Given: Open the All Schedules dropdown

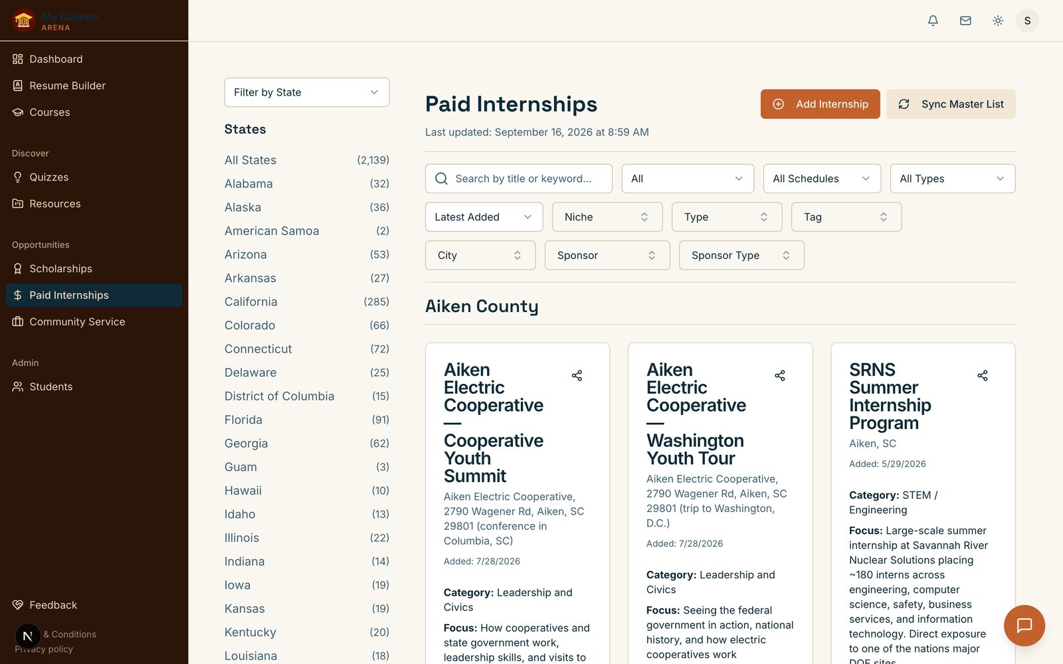Looking at the screenshot, I should (x=822, y=179).
